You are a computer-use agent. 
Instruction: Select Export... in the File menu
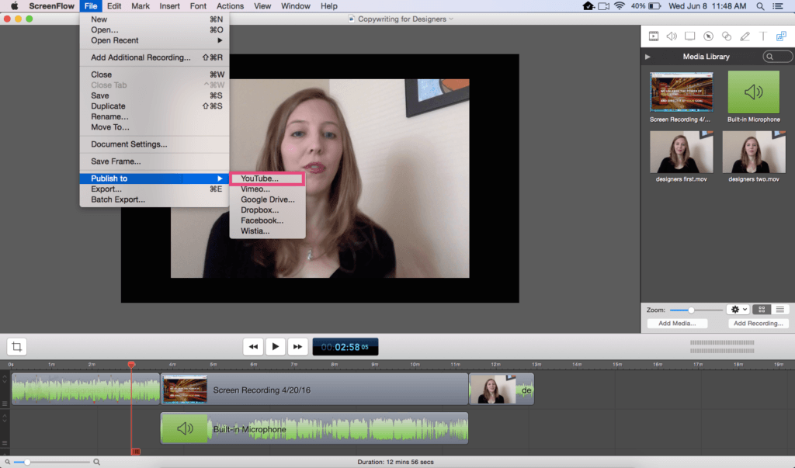[x=154, y=189]
